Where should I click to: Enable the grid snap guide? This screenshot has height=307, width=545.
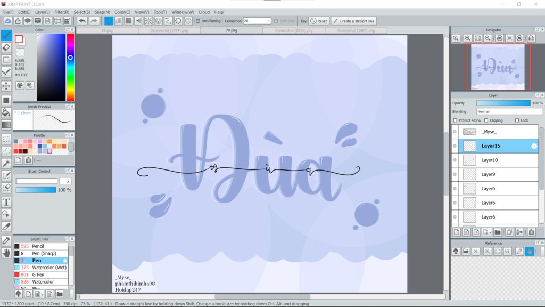(129, 21)
